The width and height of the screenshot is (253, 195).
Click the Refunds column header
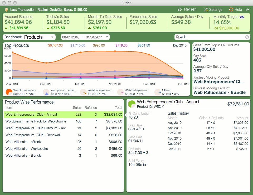[91, 108]
